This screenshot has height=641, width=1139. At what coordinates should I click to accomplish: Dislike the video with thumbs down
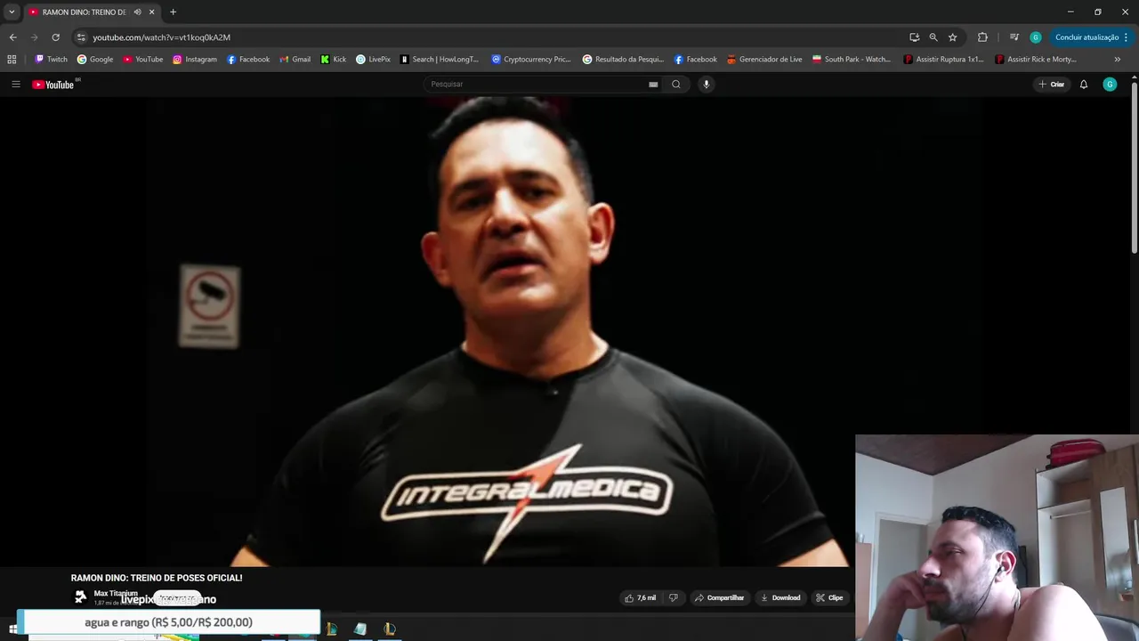pos(674,597)
